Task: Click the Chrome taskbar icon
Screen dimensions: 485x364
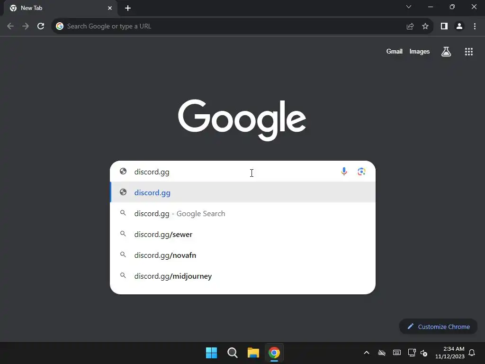Action: click(x=274, y=353)
